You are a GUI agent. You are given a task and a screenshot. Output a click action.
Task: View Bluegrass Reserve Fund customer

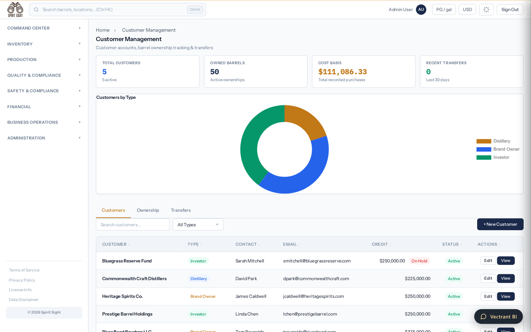tap(506, 261)
